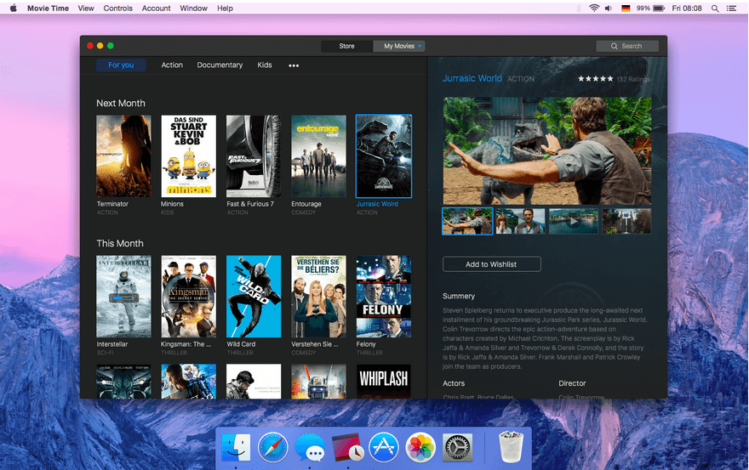The height and width of the screenshot is (470, 749).
Task: Click the This Month section heading
Action: coord(120,243)
